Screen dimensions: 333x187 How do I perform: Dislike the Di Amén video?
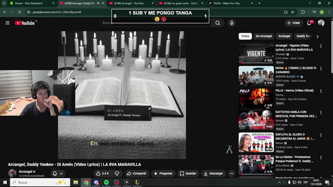click(117, 173)
